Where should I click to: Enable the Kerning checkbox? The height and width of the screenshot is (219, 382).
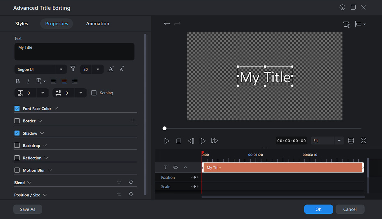click(94, 93)
